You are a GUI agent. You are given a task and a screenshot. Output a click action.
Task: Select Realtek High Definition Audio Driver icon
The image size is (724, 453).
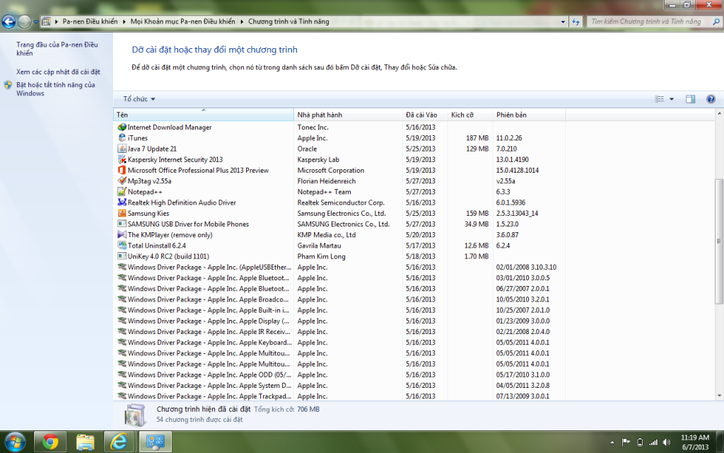pos(122,202)
